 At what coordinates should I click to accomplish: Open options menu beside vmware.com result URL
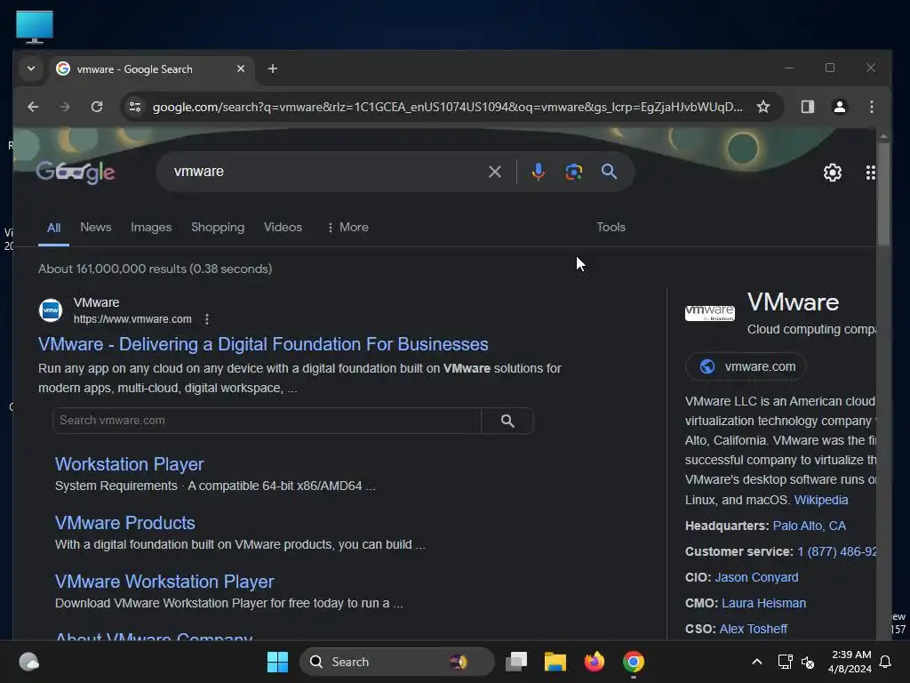(x=207, y=319)
